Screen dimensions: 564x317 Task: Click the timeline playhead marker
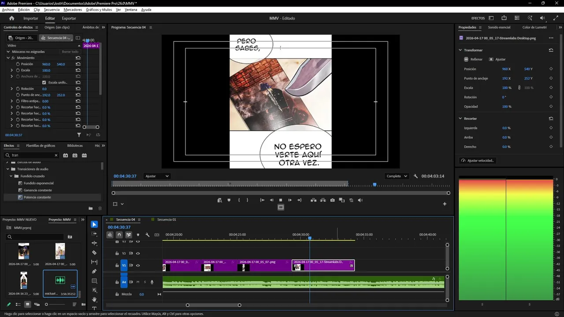click(310, 238)
